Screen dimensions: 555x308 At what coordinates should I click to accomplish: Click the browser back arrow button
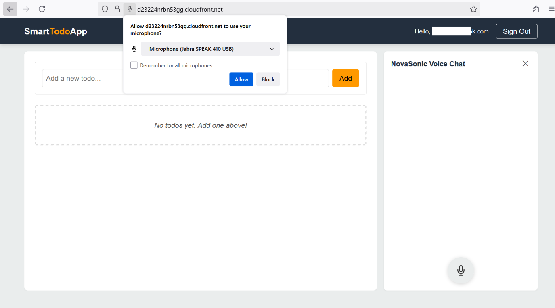[10, 9]
